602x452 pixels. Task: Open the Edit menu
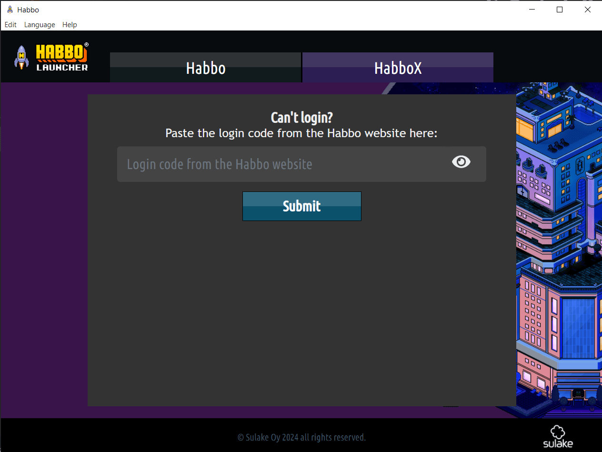coord(10,25)
